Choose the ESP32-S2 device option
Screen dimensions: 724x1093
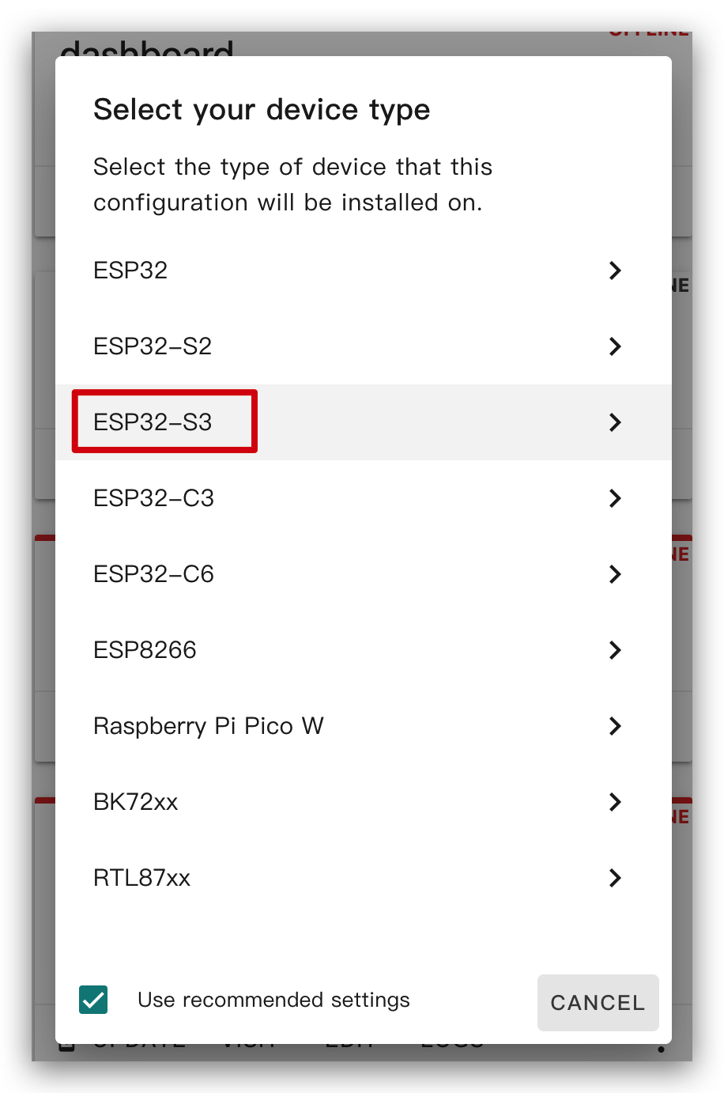click(x=364, y=346)
